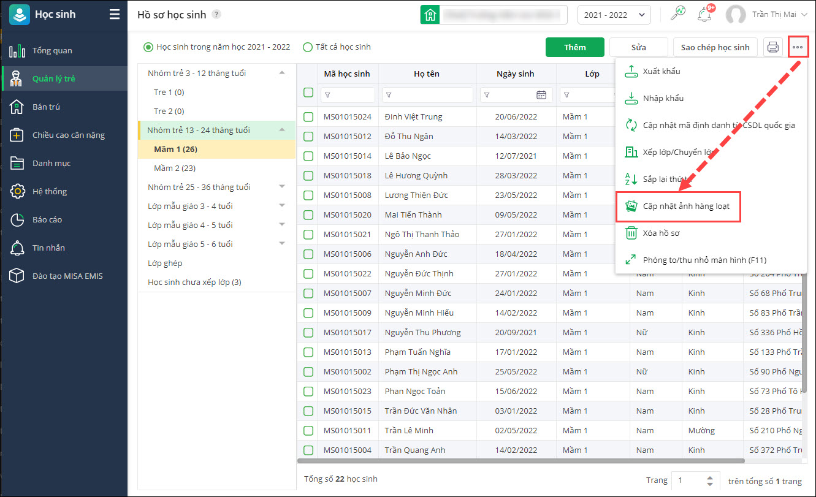Select Xuất khẩu from the dropdown menu
The image size is (816, 497).
coord(661,72)
